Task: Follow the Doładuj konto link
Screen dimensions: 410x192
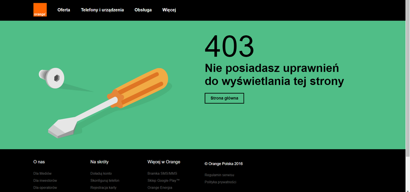Action: [101, 174]
